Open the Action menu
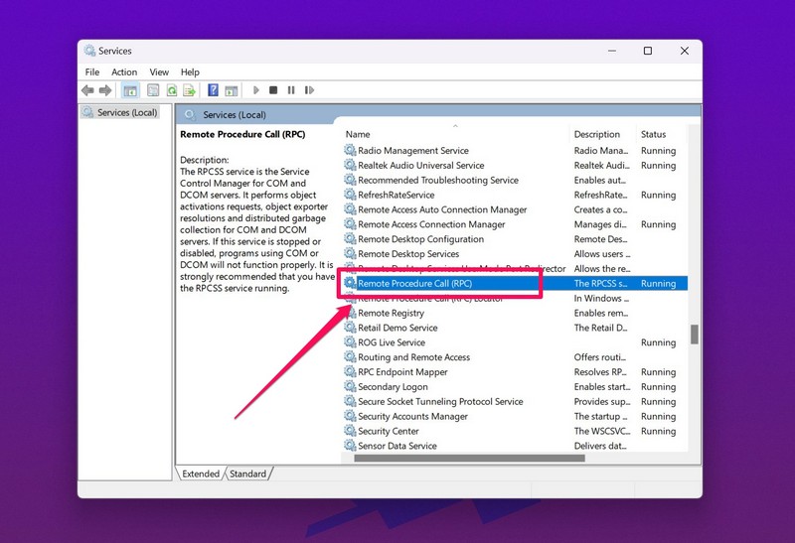Screen dimensions: 795x543 pyautogui.click(x=124, y=72)
